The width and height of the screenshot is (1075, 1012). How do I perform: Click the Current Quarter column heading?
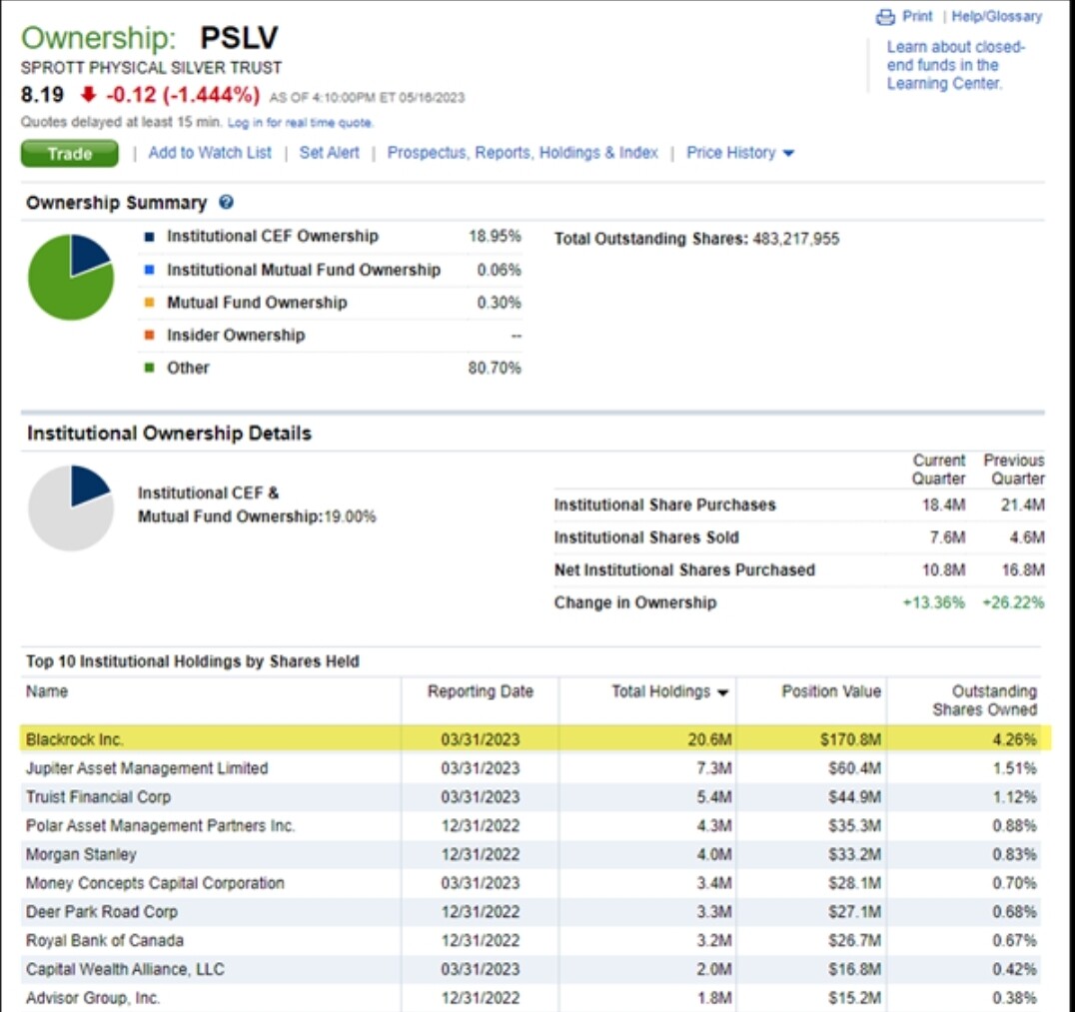[938, 469]
